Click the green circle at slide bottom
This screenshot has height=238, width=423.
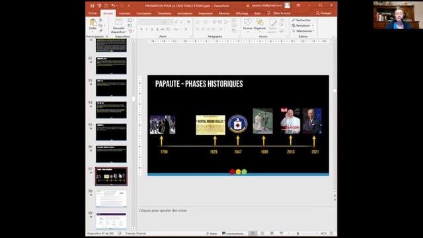pyautogui.click(x=244, y=172)
